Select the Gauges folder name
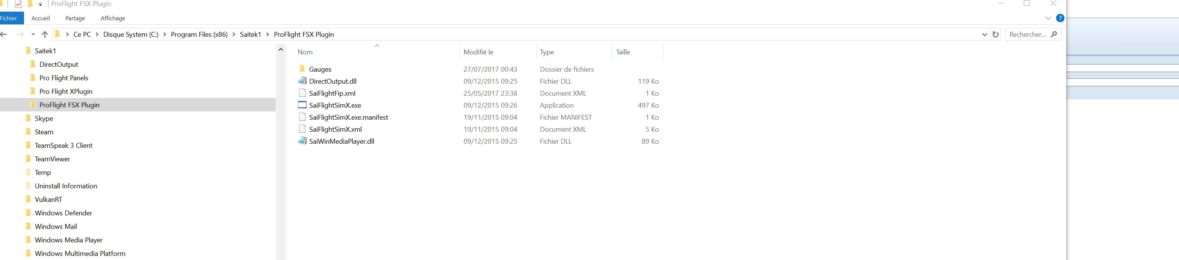The width and height of the screenshot is (1179, 260). (320, 69)
